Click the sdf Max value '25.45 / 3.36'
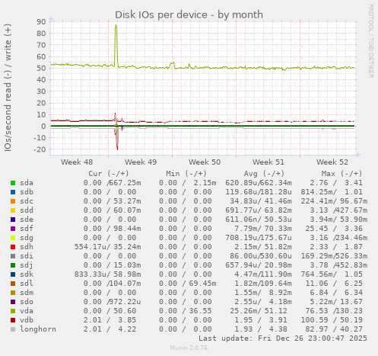 (x=334, y=229)
